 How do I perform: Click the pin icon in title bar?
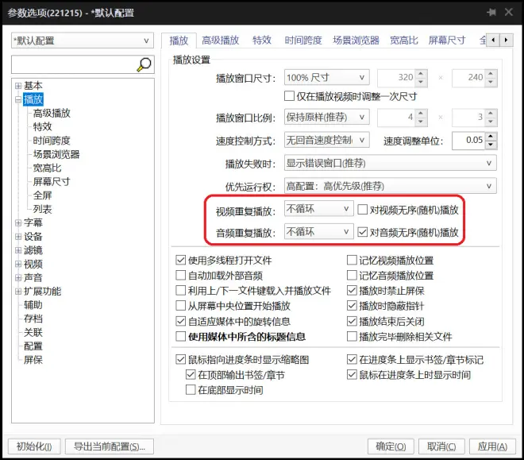pyautogui.click(x=491, y=13)
